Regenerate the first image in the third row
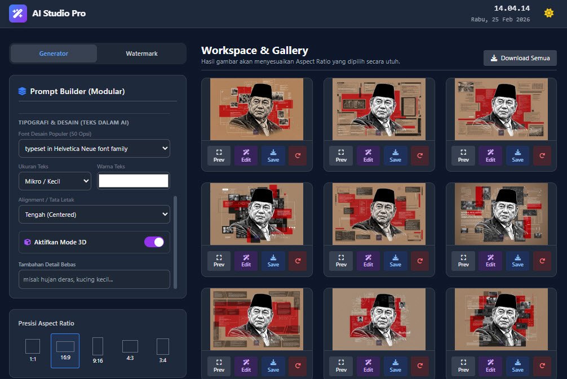567x379 pixels. (x=298, y=365)
